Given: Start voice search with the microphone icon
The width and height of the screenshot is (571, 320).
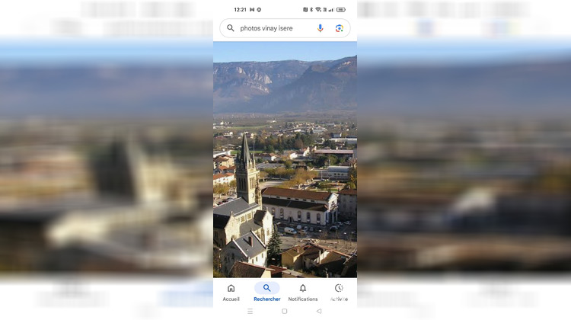Looking at the screenshot, I should click(320, 28).
